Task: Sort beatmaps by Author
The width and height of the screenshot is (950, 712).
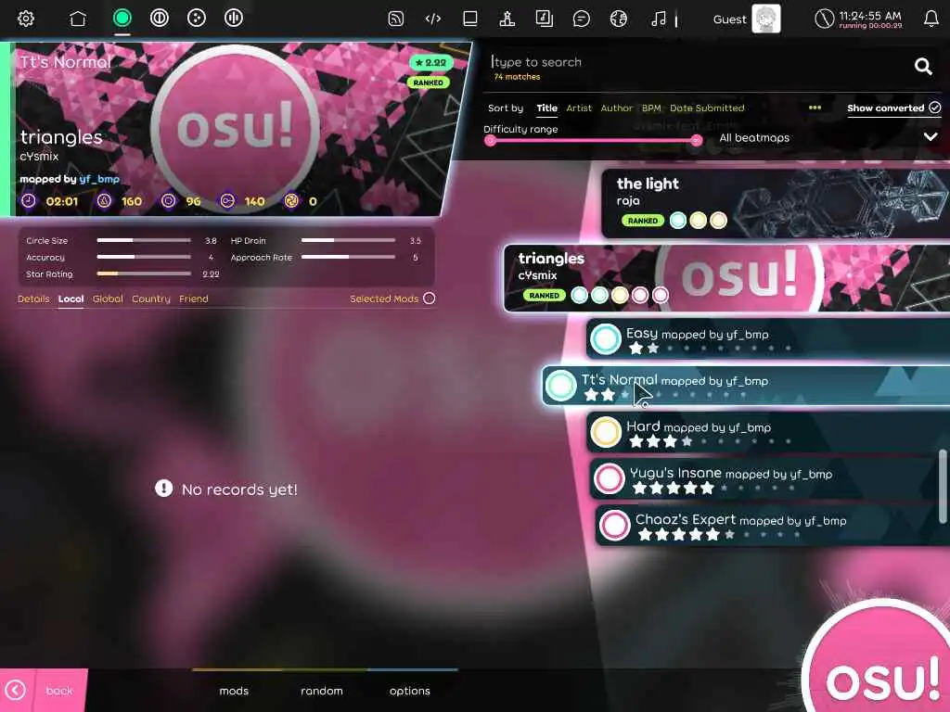Action: [x=616, y=108]
